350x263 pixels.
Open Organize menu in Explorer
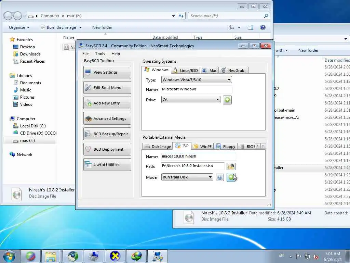pos(19,27)
